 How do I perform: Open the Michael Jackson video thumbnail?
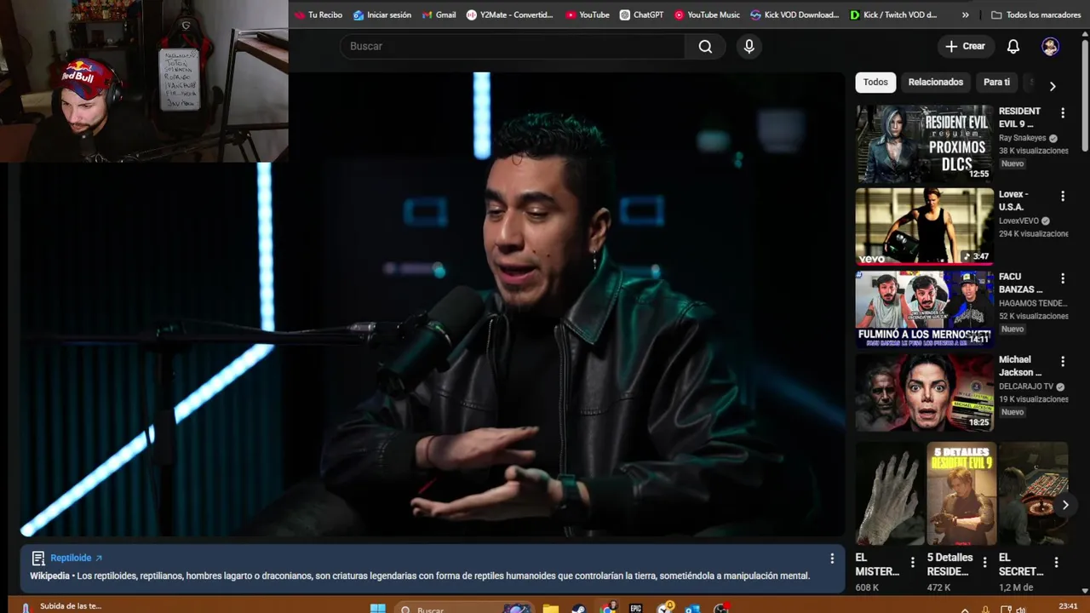[924, 392]
